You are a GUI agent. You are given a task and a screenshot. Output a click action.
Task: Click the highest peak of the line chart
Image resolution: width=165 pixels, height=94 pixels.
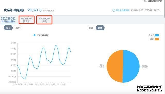click(56, 45)
